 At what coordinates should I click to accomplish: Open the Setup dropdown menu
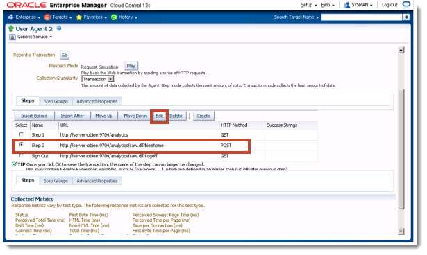click(x=309, y=5)
